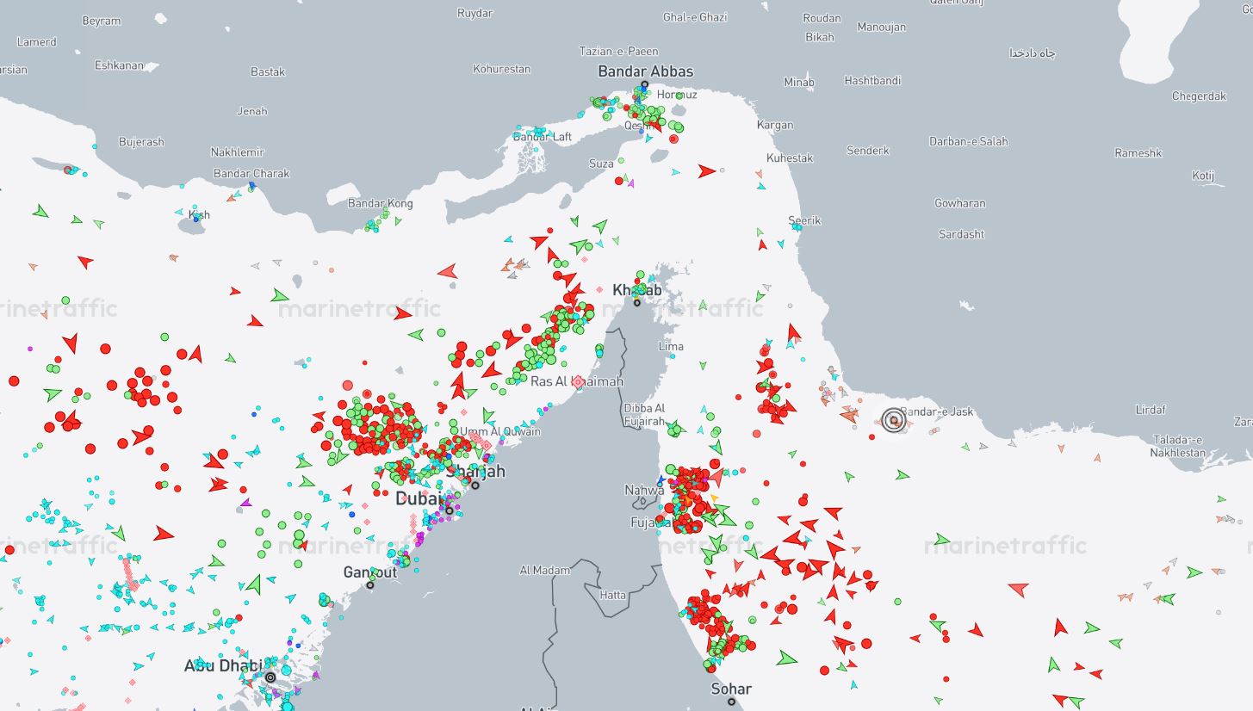Click the Bandar Charak town label
1253x711 pixels.
(251, 173)
